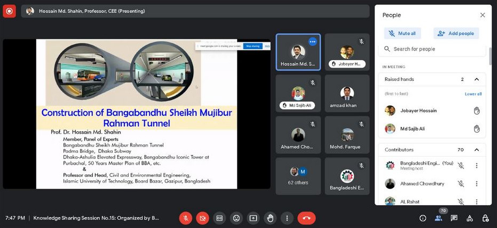
Task: Click the Lower all link
Action: [473, 94]
